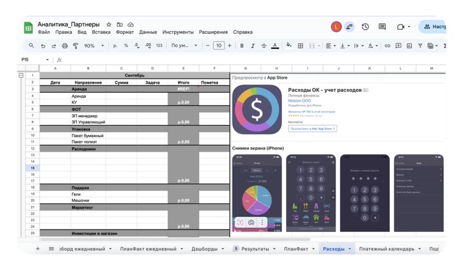Screen dimensions: 463x275
Task: Click the font size field
Action: click(219, 46)
